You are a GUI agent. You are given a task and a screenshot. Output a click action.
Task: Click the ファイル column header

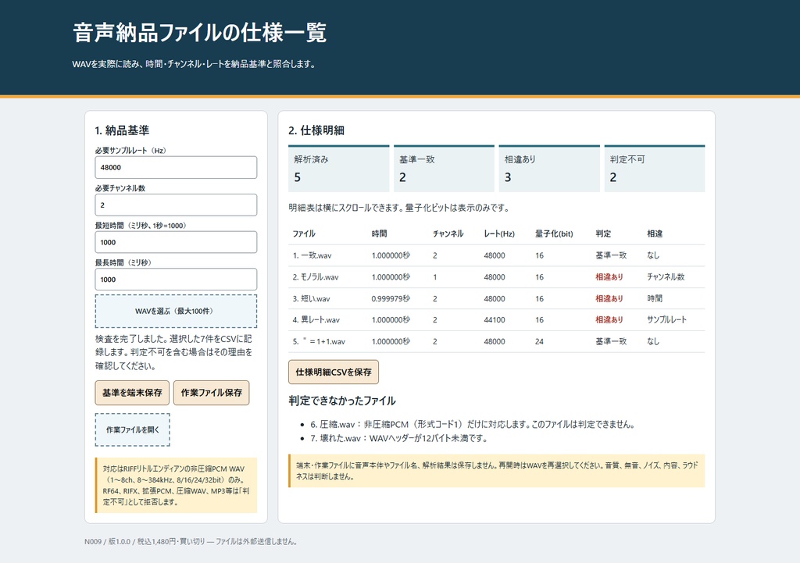coord(304,233)
